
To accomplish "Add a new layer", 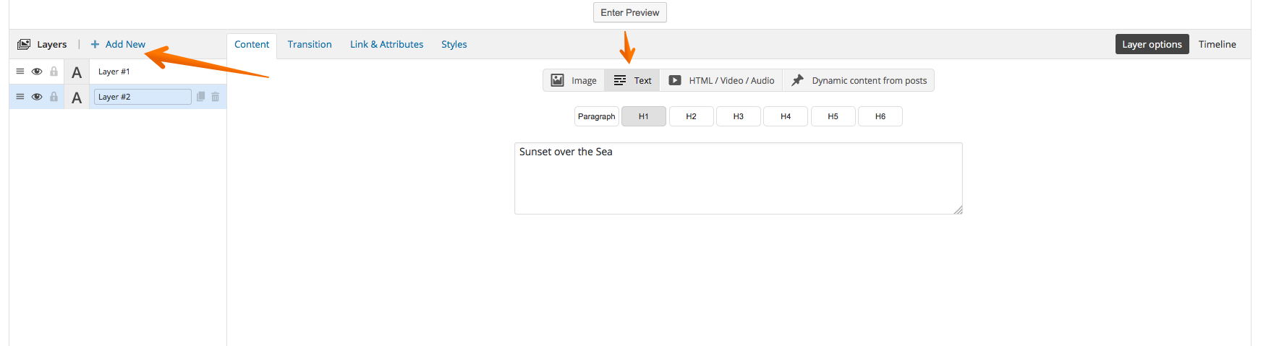I will coord(118,44).
